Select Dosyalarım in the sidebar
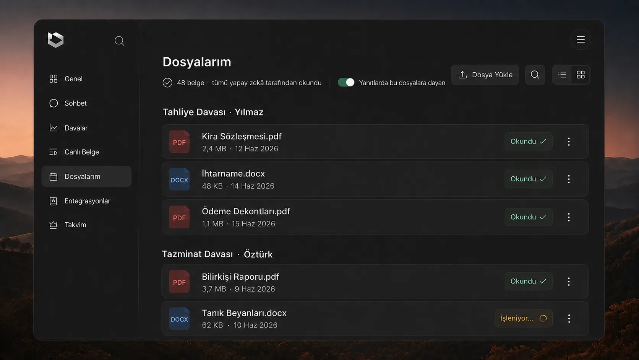Screen dimensions: 639x360 coord(86,176)
